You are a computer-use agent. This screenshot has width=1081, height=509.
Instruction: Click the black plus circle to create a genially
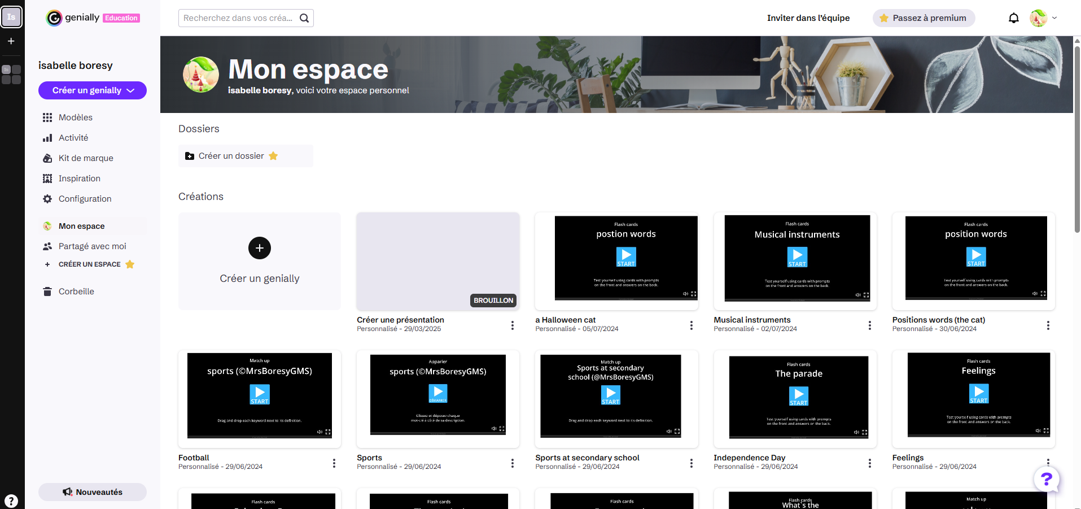tap(260, 248)
